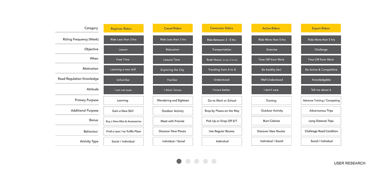Viewport: 392px width, 179px height.
Task: Click the Behaviour row label
Action: 91,131
